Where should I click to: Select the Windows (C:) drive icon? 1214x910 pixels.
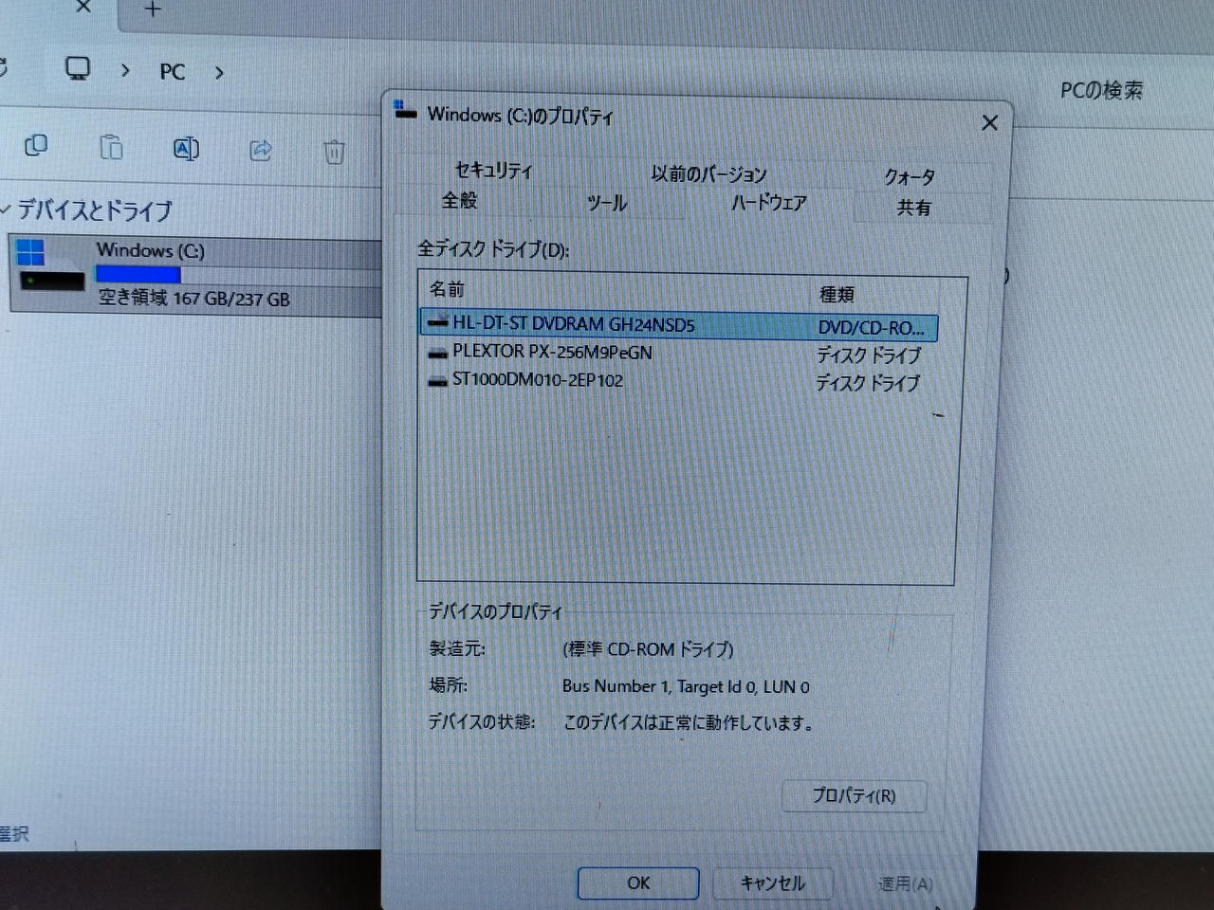point(48,268)
